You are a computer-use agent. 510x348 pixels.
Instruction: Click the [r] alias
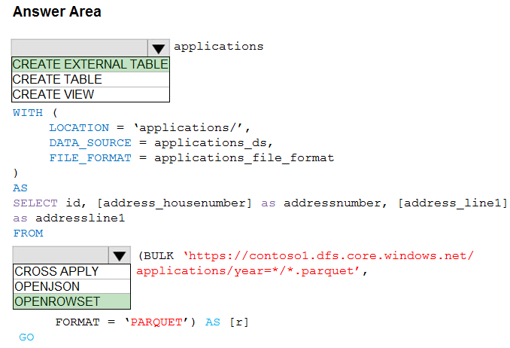[239, 322]
